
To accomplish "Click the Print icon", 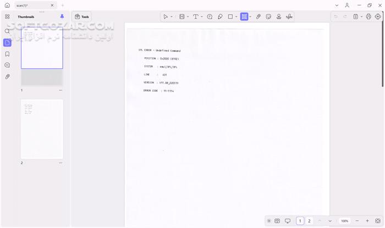I will [x=369, y=16].
